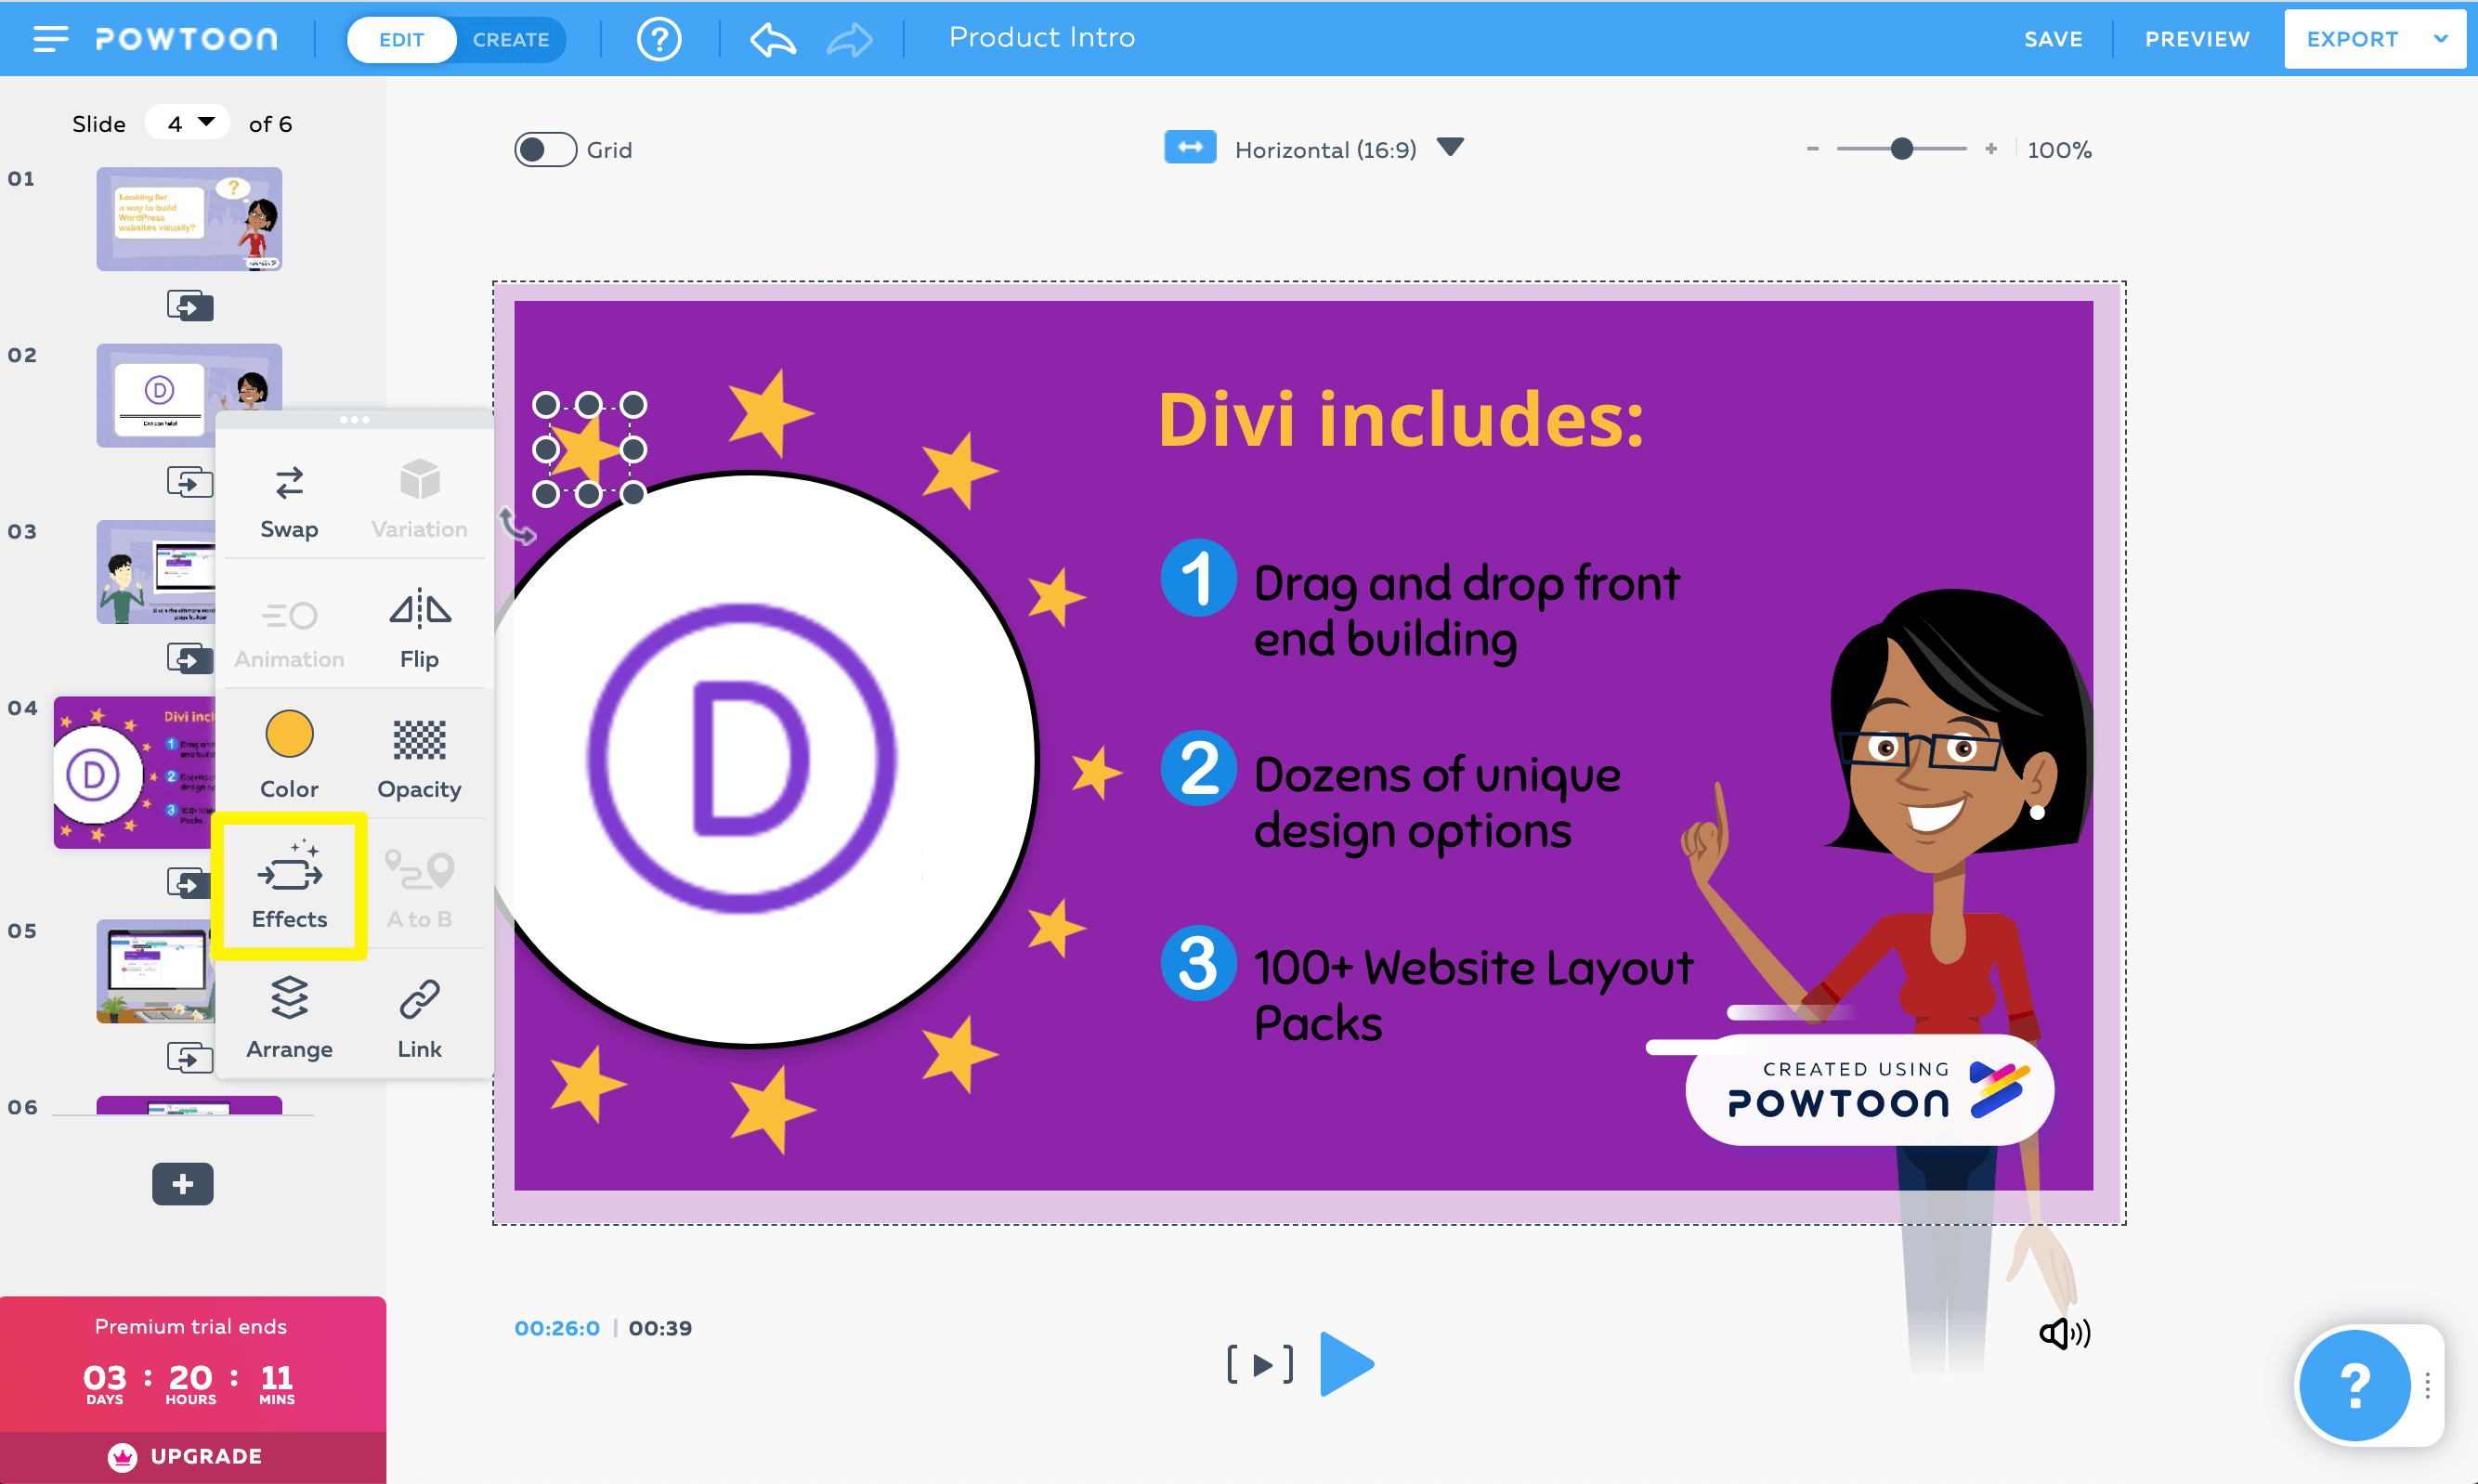This screenshot has height=1484, width=2478.
Task: Undo the last action
Action: pyautogui.click(x=770, y=38)
